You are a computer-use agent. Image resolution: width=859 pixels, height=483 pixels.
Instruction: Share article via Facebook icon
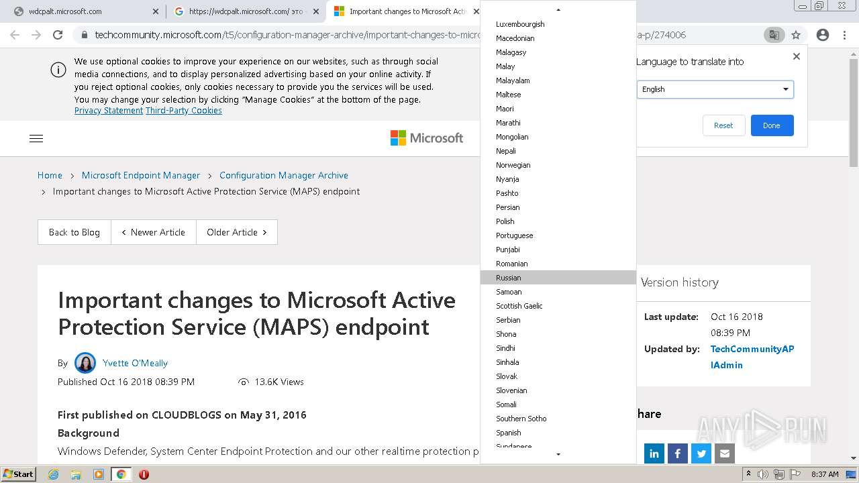[x=678, y=453]
